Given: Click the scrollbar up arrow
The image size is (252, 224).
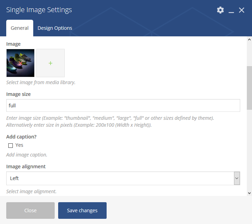Looking at the screenshot, I should point(250,39).
